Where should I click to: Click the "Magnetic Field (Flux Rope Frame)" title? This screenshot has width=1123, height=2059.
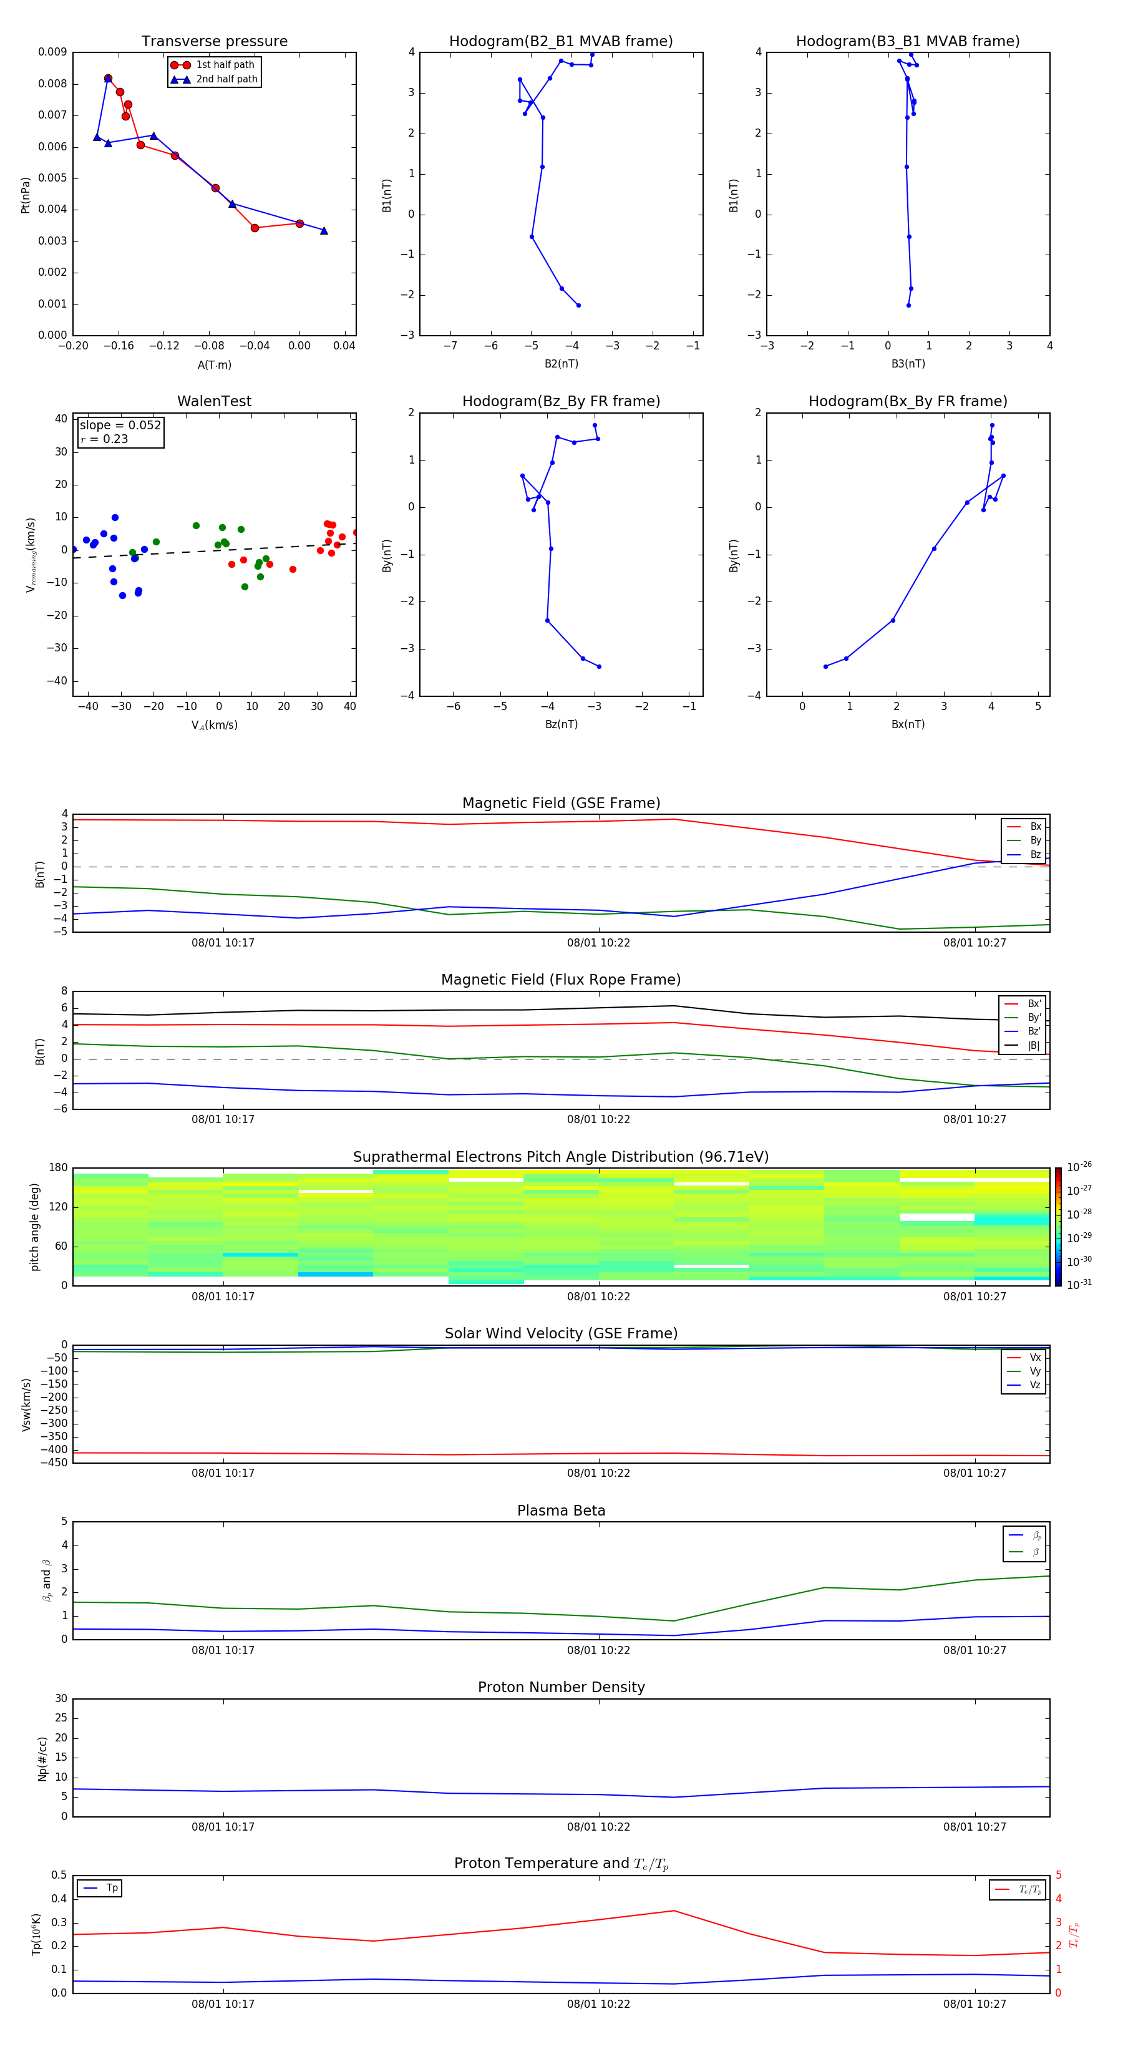[x=561, y=980]
